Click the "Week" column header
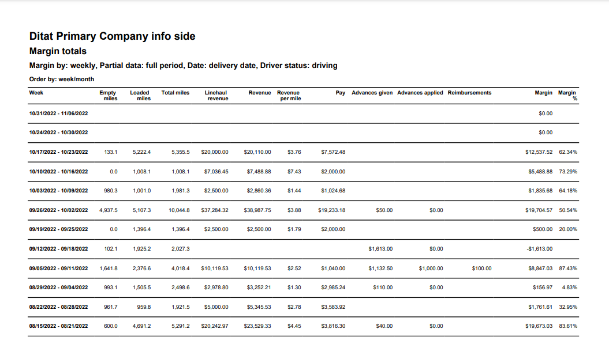 click(x=36, y=93)
